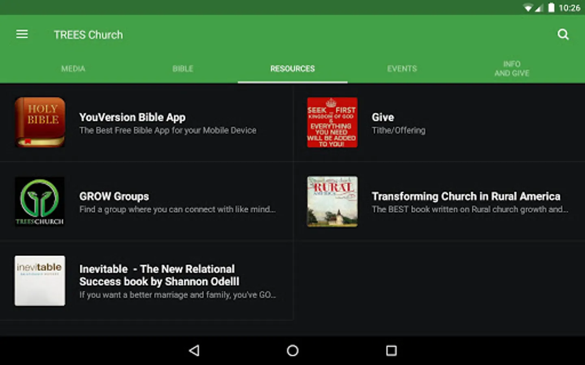The image size is (585, 365).
Task: Switch to the Bible tab
Action: pyautogui.click(x=183, y=69)
